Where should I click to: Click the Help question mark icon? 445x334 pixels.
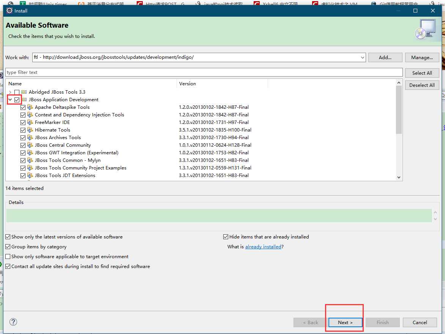(x=13, y=322)
